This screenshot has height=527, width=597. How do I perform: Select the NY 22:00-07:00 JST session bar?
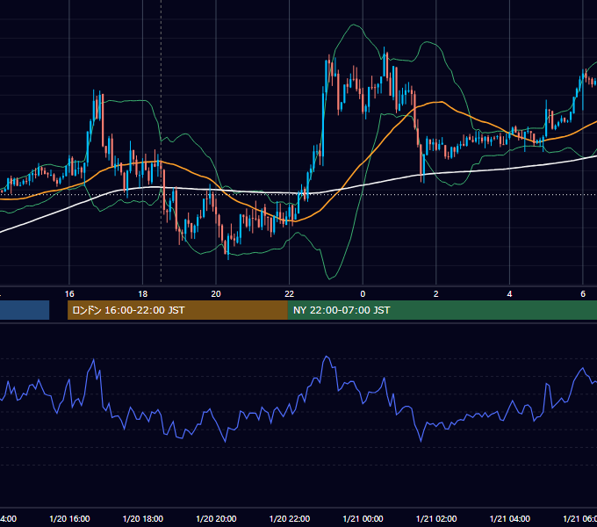pos(442,310)
